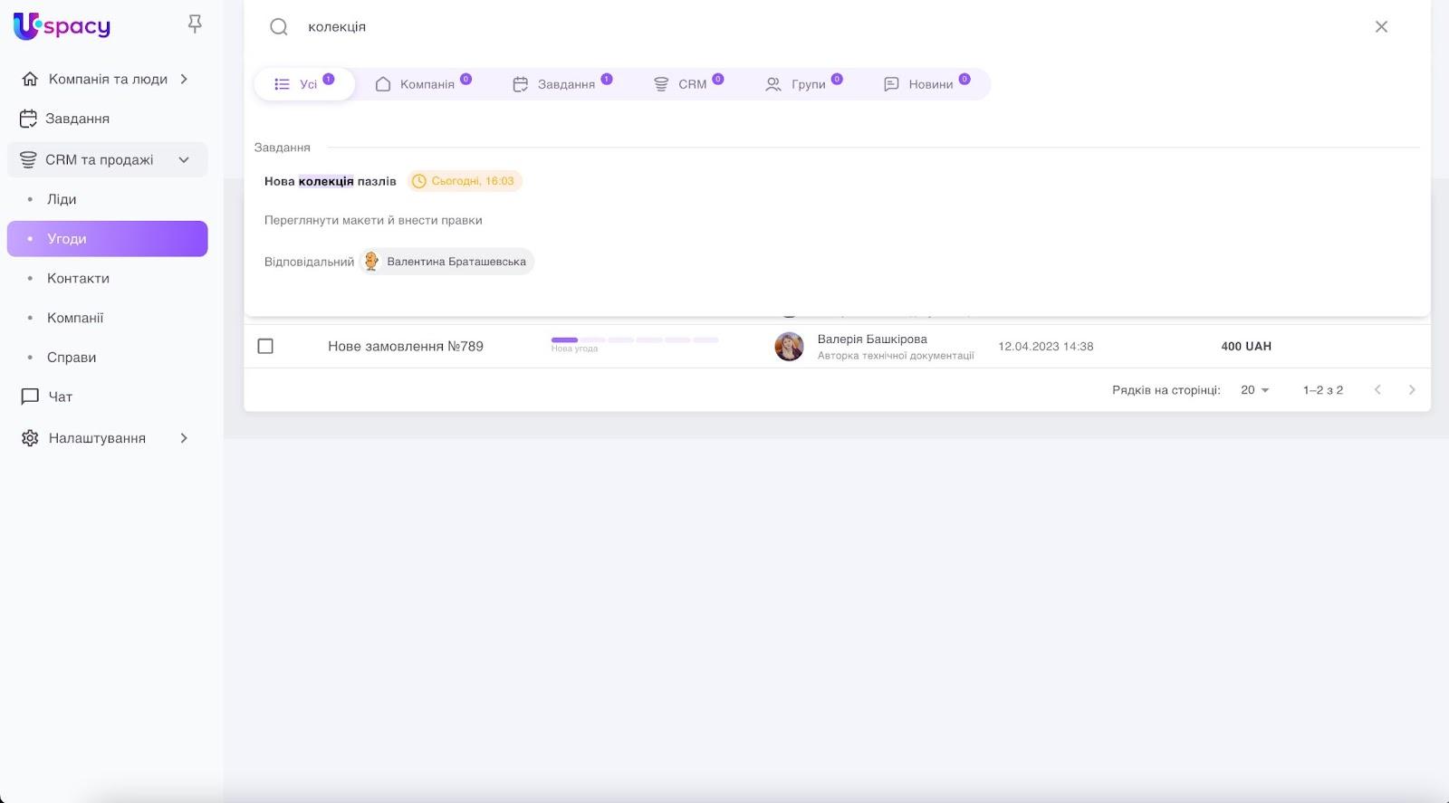Click the Валерія Башкірова name
This screenshot has width=1449, height=803.
(x=872, y=339)
